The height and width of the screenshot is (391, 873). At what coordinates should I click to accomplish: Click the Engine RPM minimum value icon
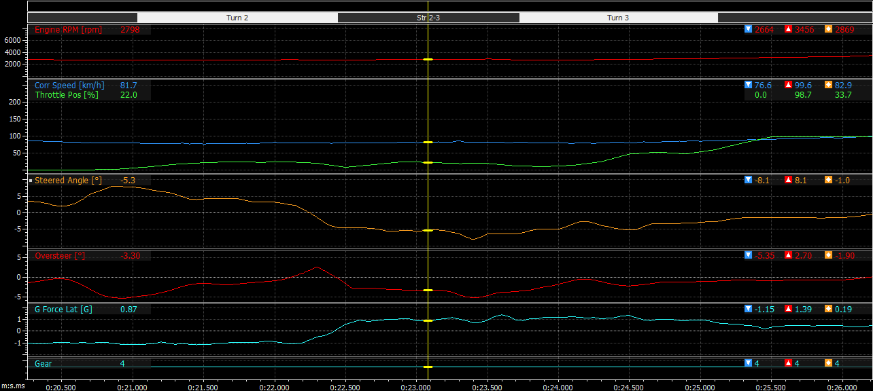click(x=749, y=29)
